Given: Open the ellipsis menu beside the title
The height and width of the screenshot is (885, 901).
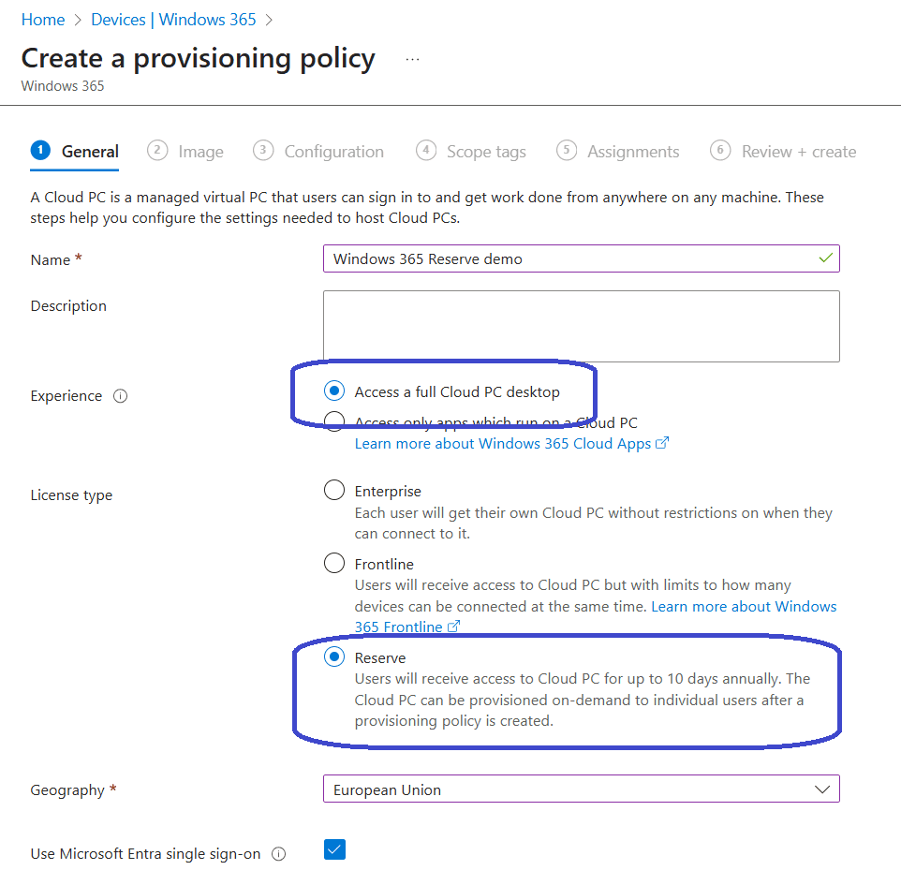Looking at the screenshot, I should (x=412, y=59).
